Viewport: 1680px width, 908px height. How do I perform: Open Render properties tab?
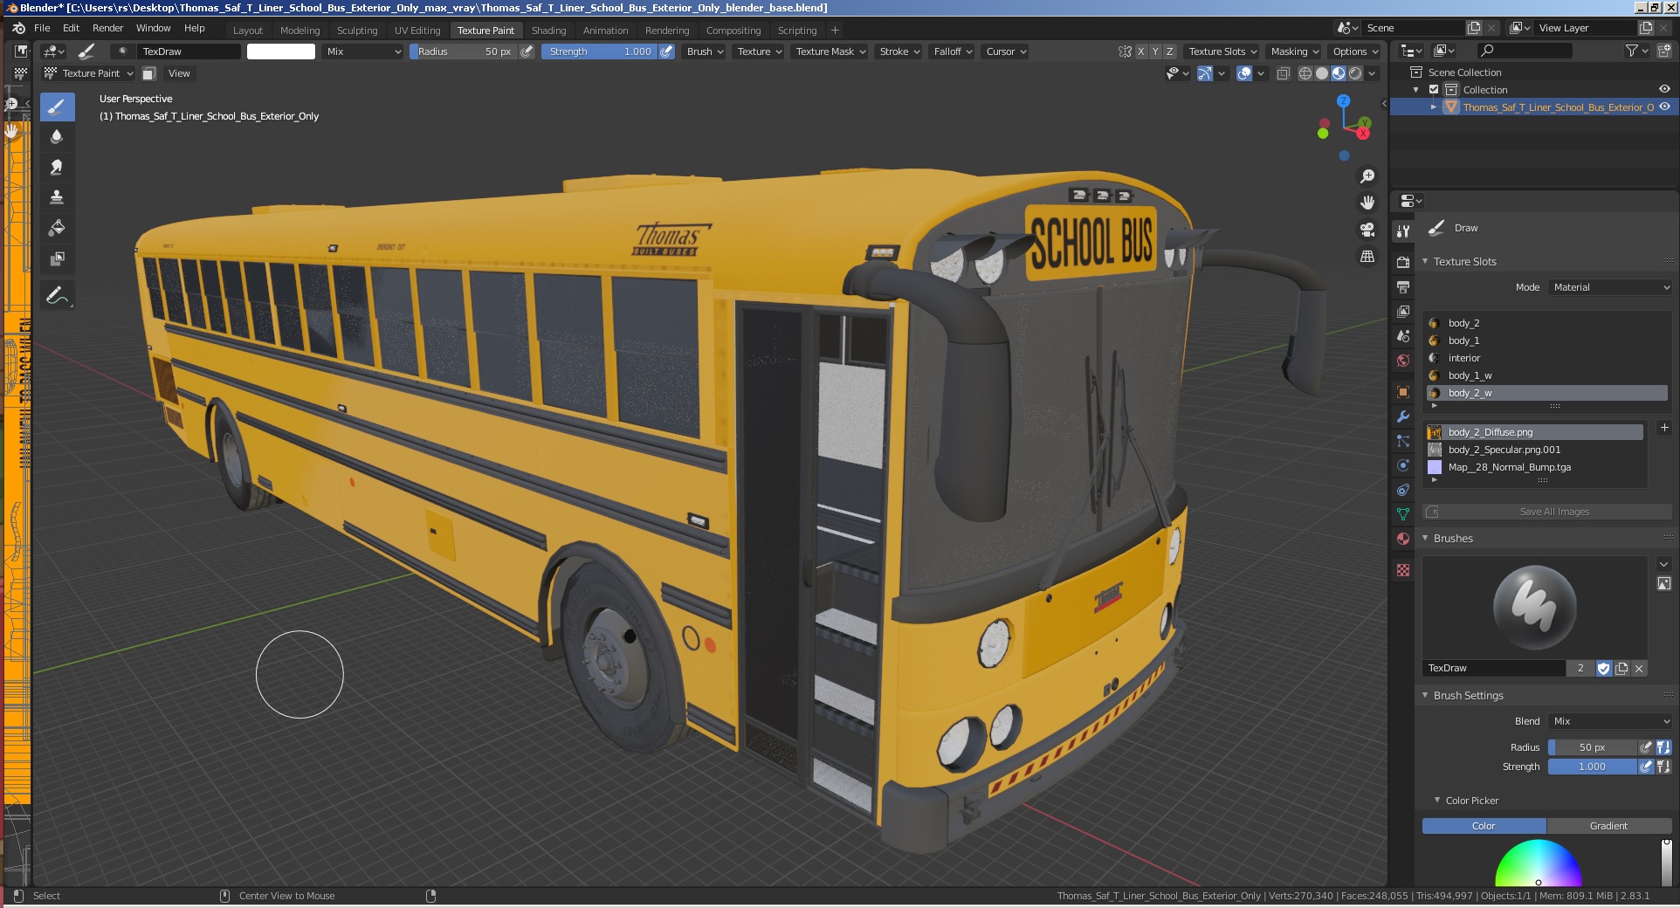click(x=1403, y=262)
